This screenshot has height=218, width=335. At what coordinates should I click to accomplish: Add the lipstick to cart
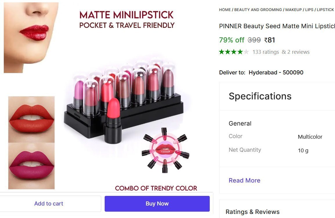(49, 203)
